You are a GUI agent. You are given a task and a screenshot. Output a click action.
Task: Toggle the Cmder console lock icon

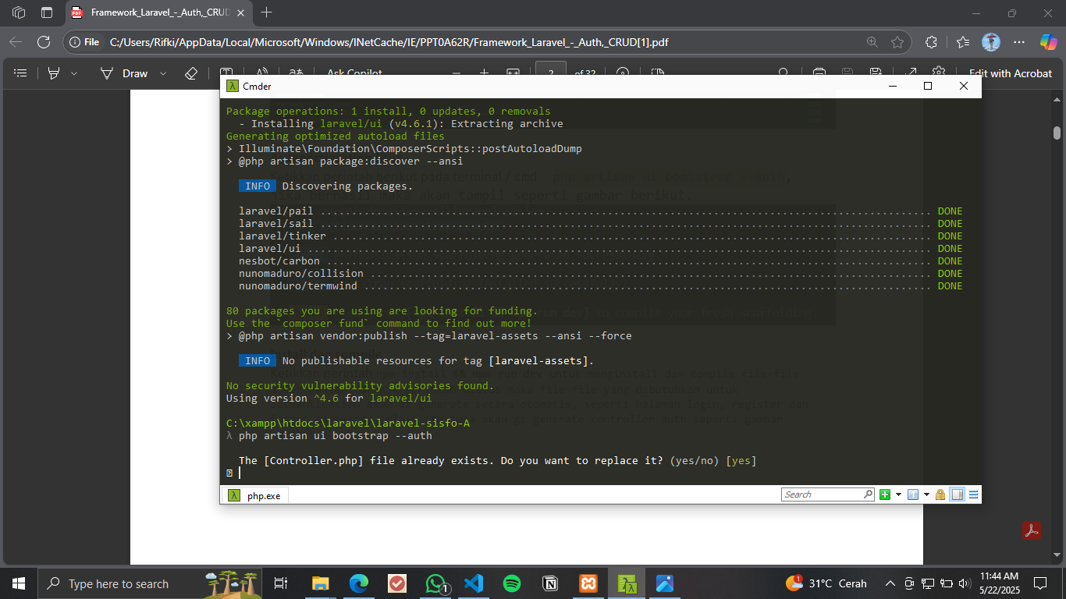(940, 494)
